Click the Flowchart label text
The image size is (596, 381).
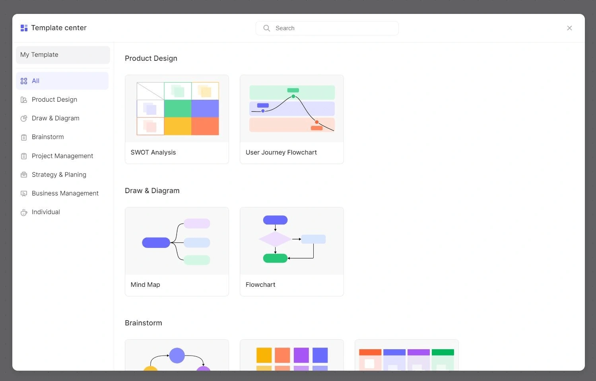click(260, 284)
